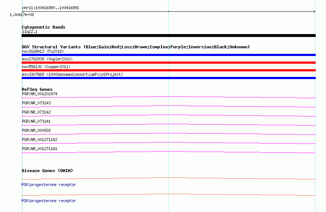
Task: Open the nsv556130 (Cooper2011) variant label
Action: (46, 67)
